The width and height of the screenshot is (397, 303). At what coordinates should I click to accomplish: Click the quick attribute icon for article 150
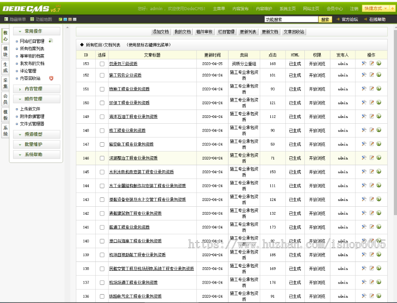pyautogui.click(x=364, y=102)
